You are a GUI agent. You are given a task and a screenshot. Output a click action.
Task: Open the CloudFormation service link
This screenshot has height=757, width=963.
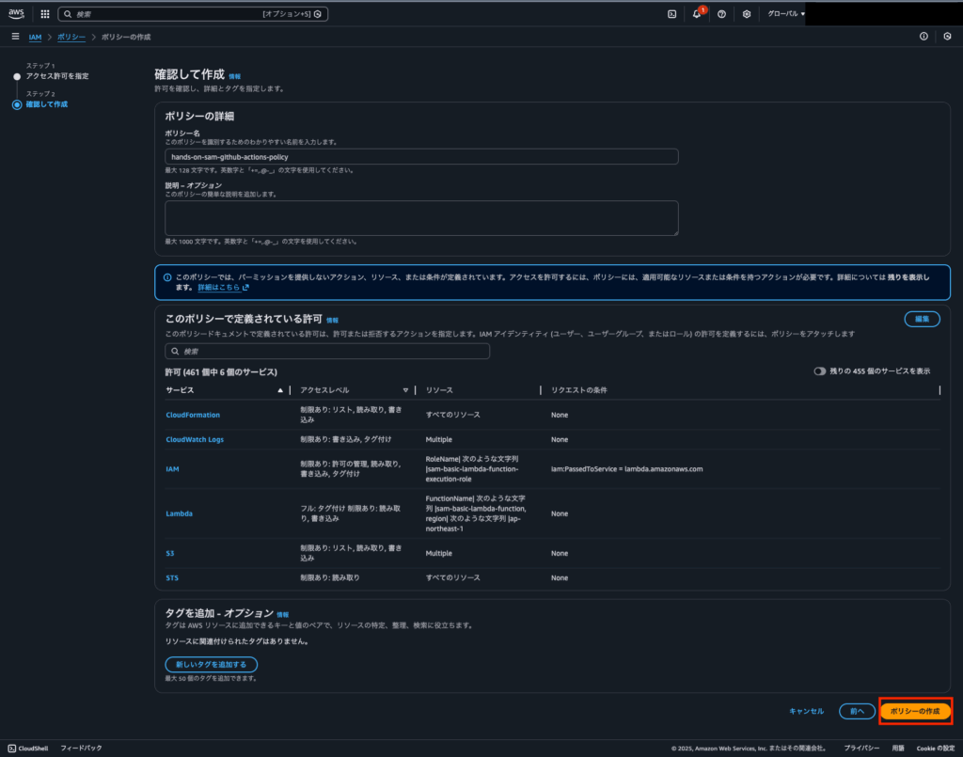click(193, 415)
